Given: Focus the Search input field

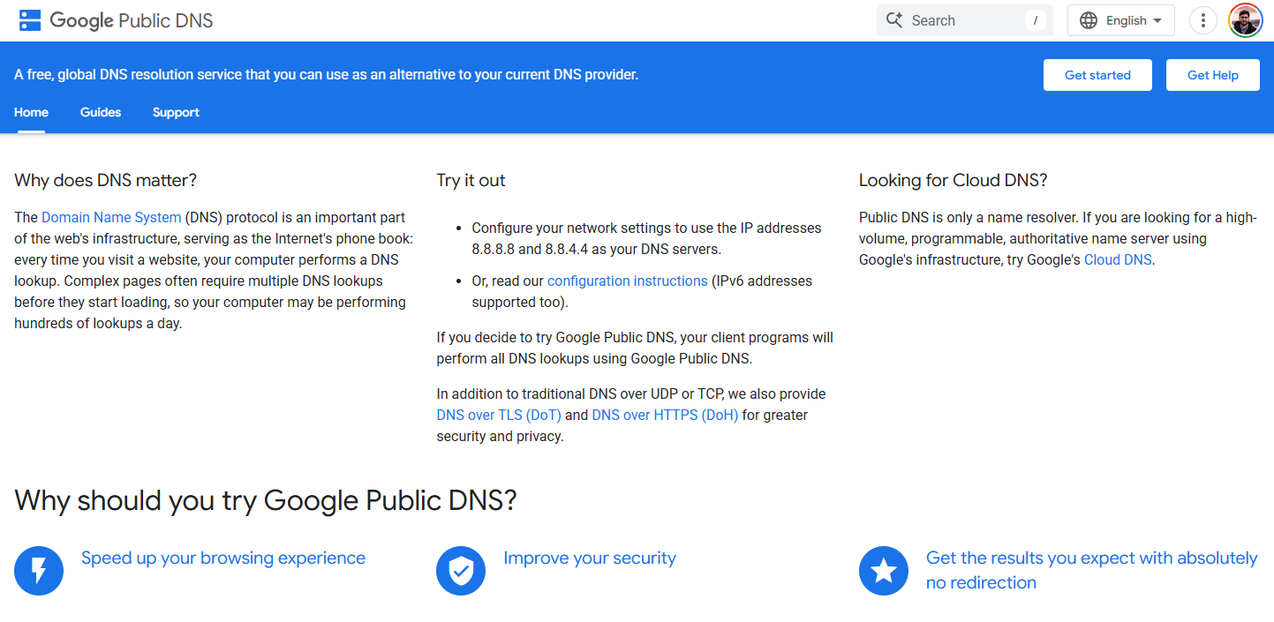Looking at the screenshot, I should coord(965,20).
